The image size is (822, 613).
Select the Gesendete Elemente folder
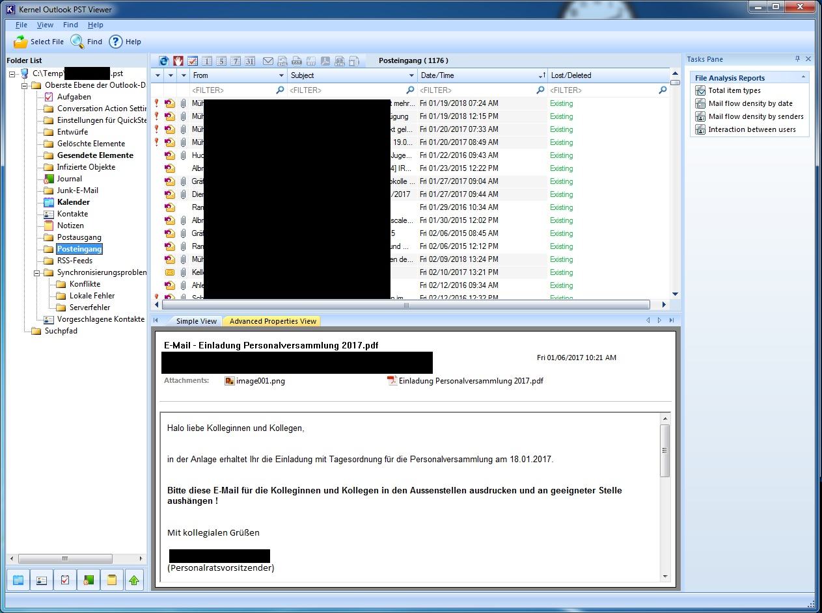(95, 155)
